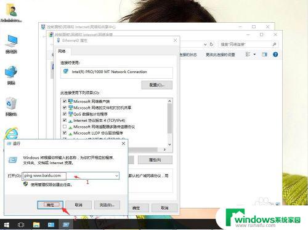Screen dimensions: 308x230
Task: Click change settings of this connection command
Action: pyautogui.click(x=221, y=55)
